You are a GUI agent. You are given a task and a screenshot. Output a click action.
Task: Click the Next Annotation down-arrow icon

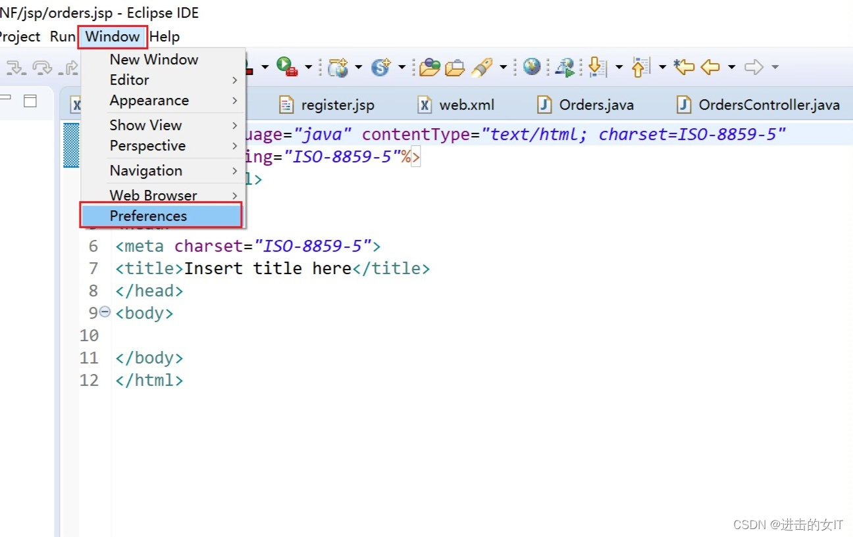596,66
